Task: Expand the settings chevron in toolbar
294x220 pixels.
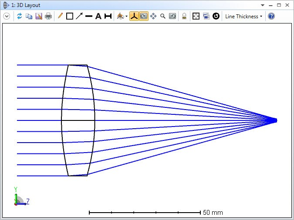Action: [7, 16]
